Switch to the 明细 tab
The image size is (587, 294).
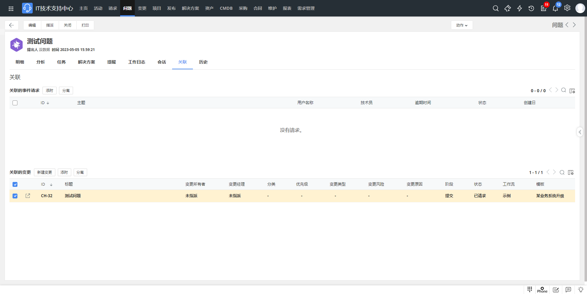point(20,62)
